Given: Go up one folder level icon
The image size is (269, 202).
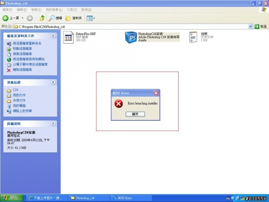Looking at the screenshot, I should tap(42, 18).
